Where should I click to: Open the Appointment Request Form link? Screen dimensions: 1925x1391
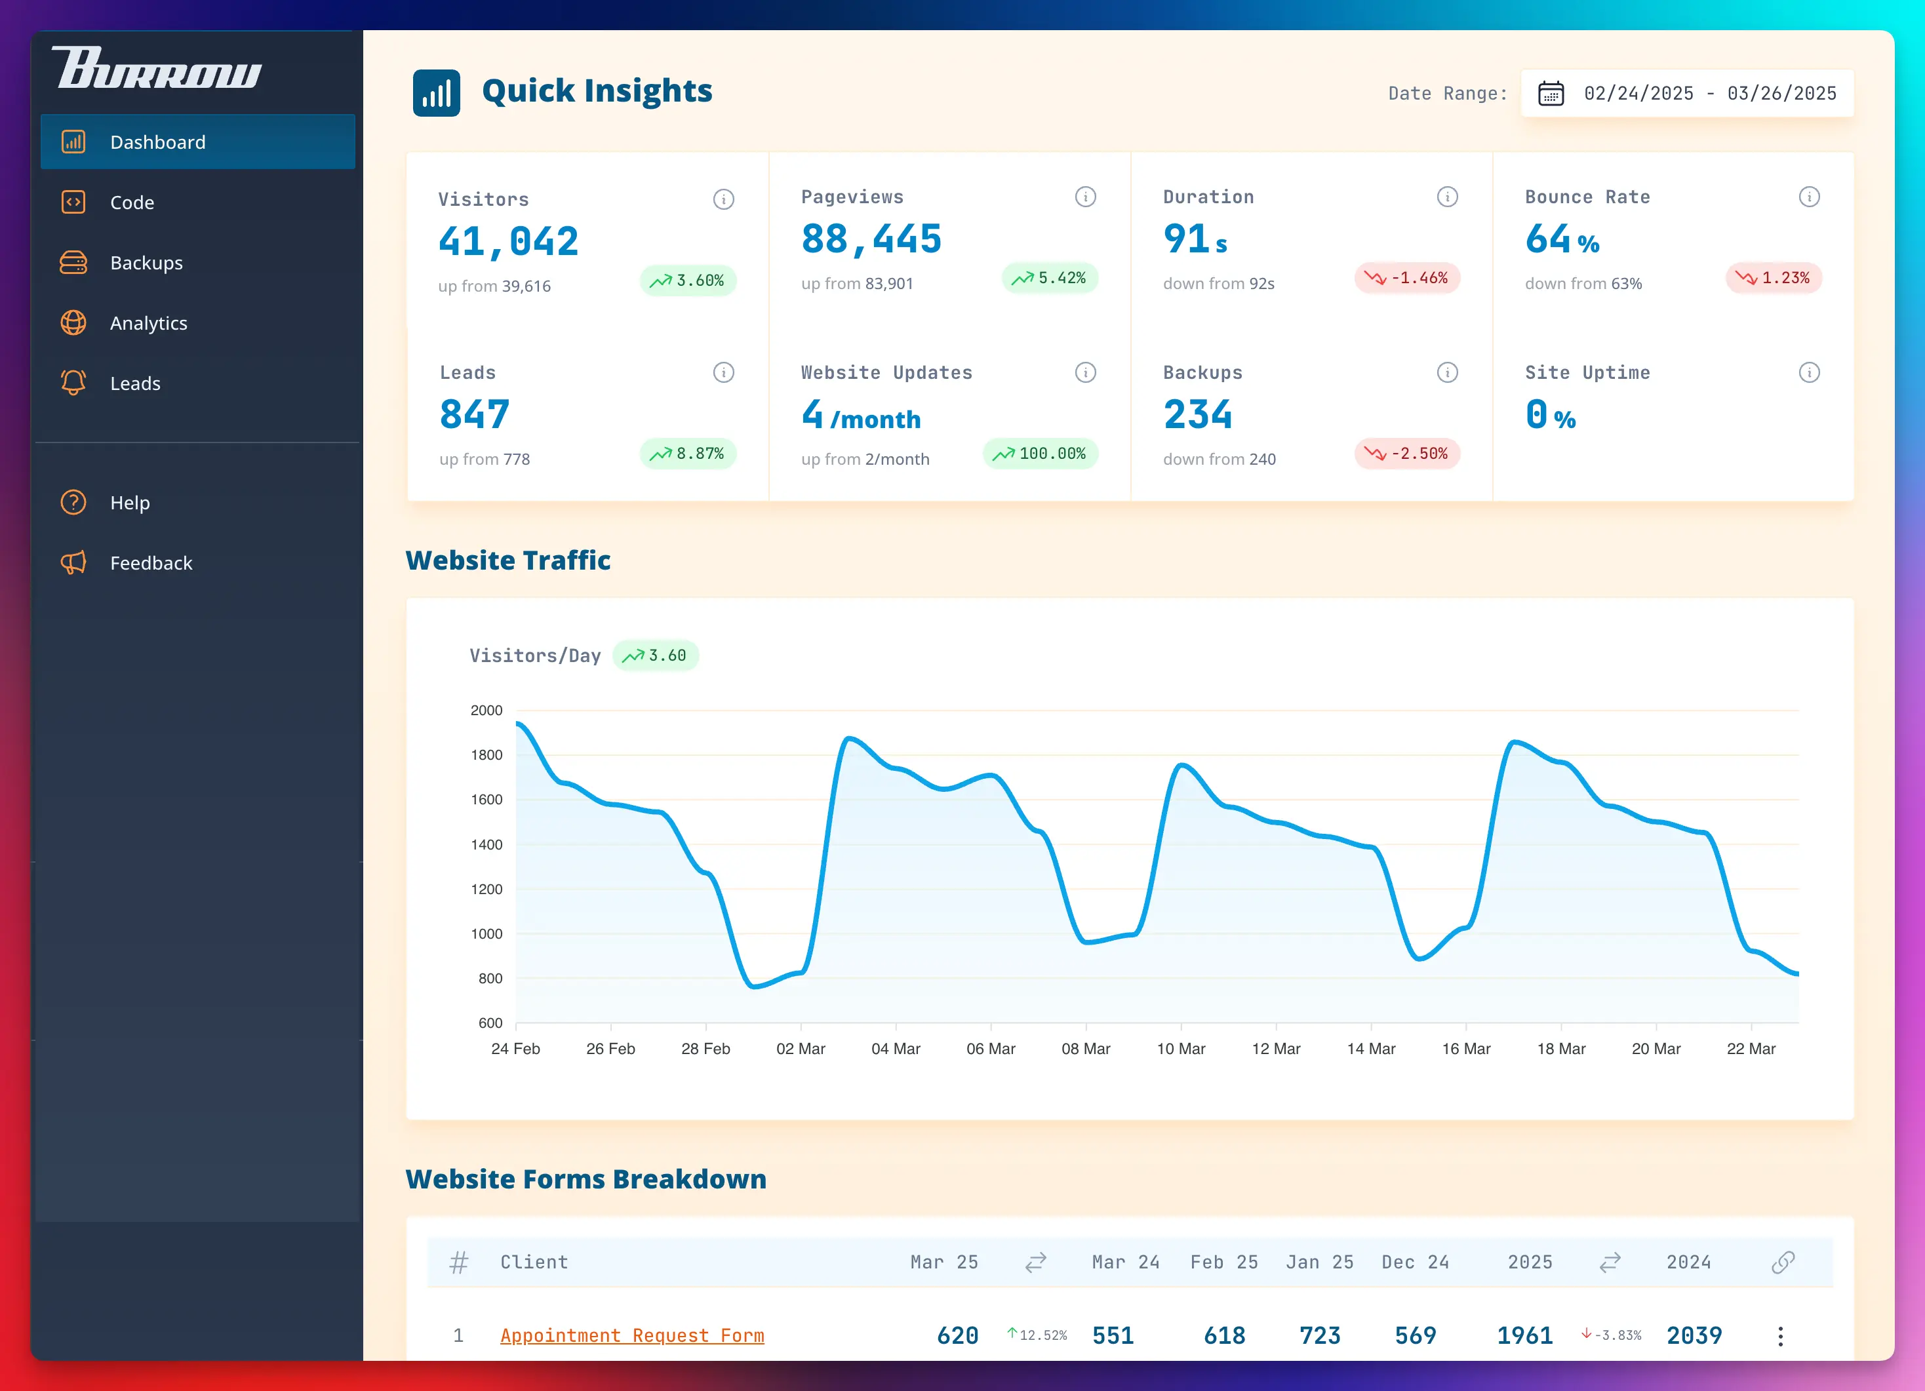(x=632, y=1336)
